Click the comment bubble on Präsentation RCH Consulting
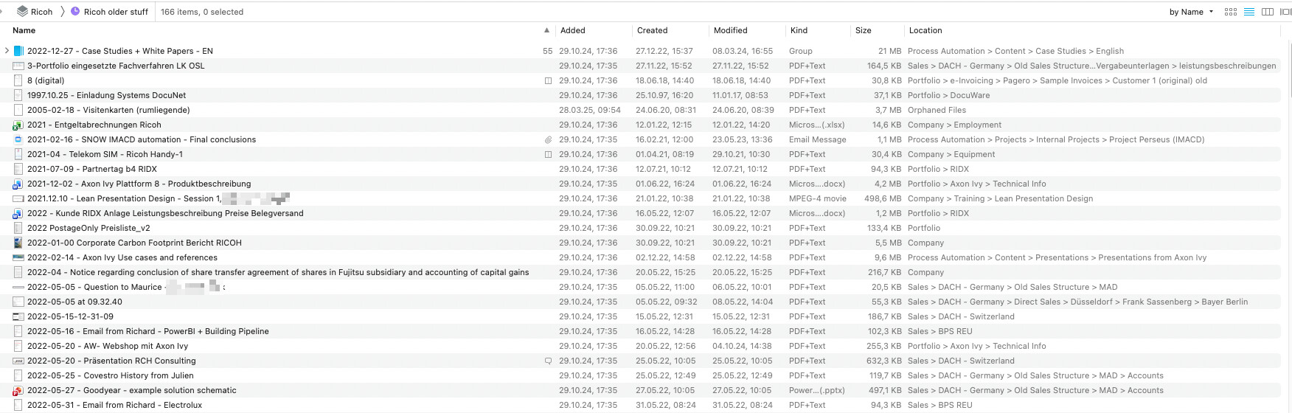The image size is (1292, 413). (x=548, y=361)
